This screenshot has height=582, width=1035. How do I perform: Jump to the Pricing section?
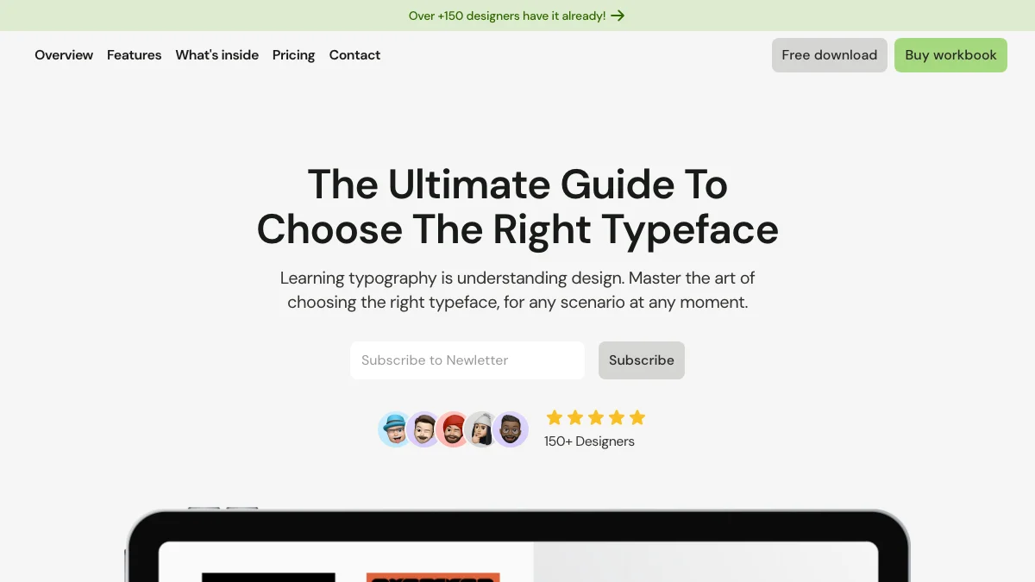pos(293,55)
